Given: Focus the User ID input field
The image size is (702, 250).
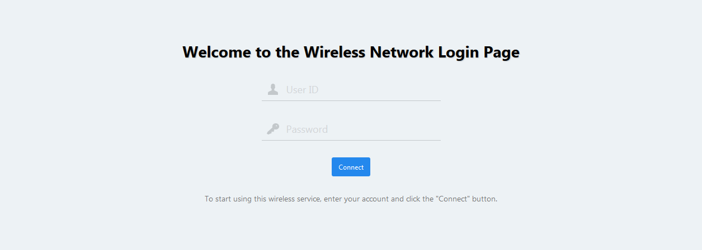Looking at the screenshot, I should [358, 89].
